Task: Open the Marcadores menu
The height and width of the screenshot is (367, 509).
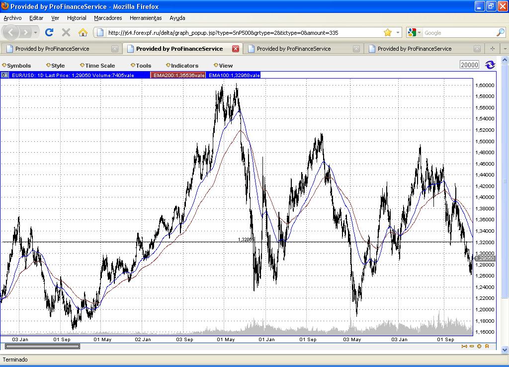Action: point(108,18)
